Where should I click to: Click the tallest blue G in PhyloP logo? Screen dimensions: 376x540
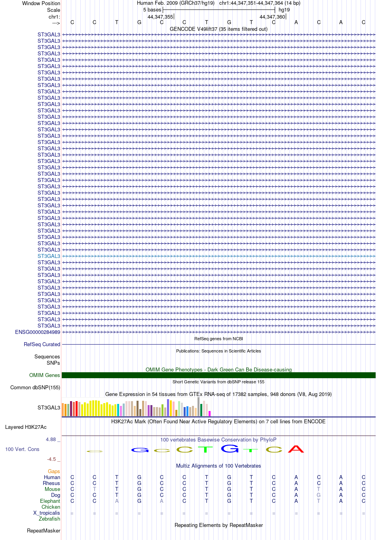point(230,449)
